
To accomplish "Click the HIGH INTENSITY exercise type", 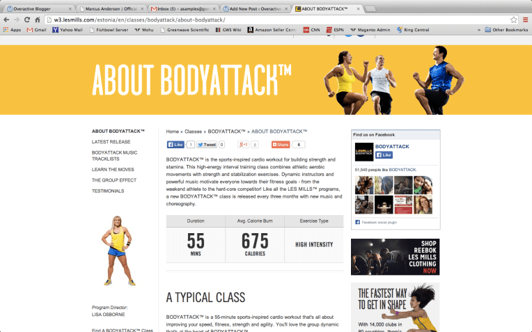I will click(x=314, y=244).
